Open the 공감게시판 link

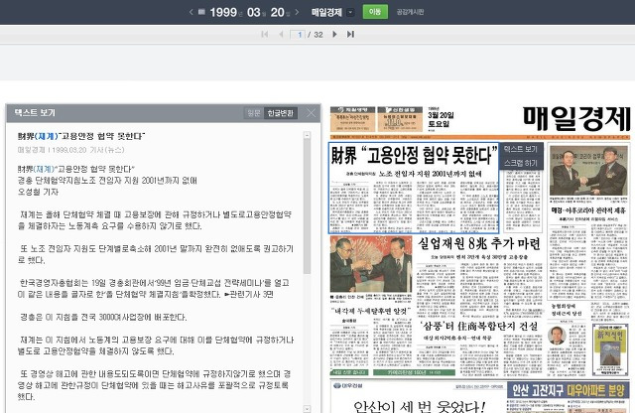[410, 12]
